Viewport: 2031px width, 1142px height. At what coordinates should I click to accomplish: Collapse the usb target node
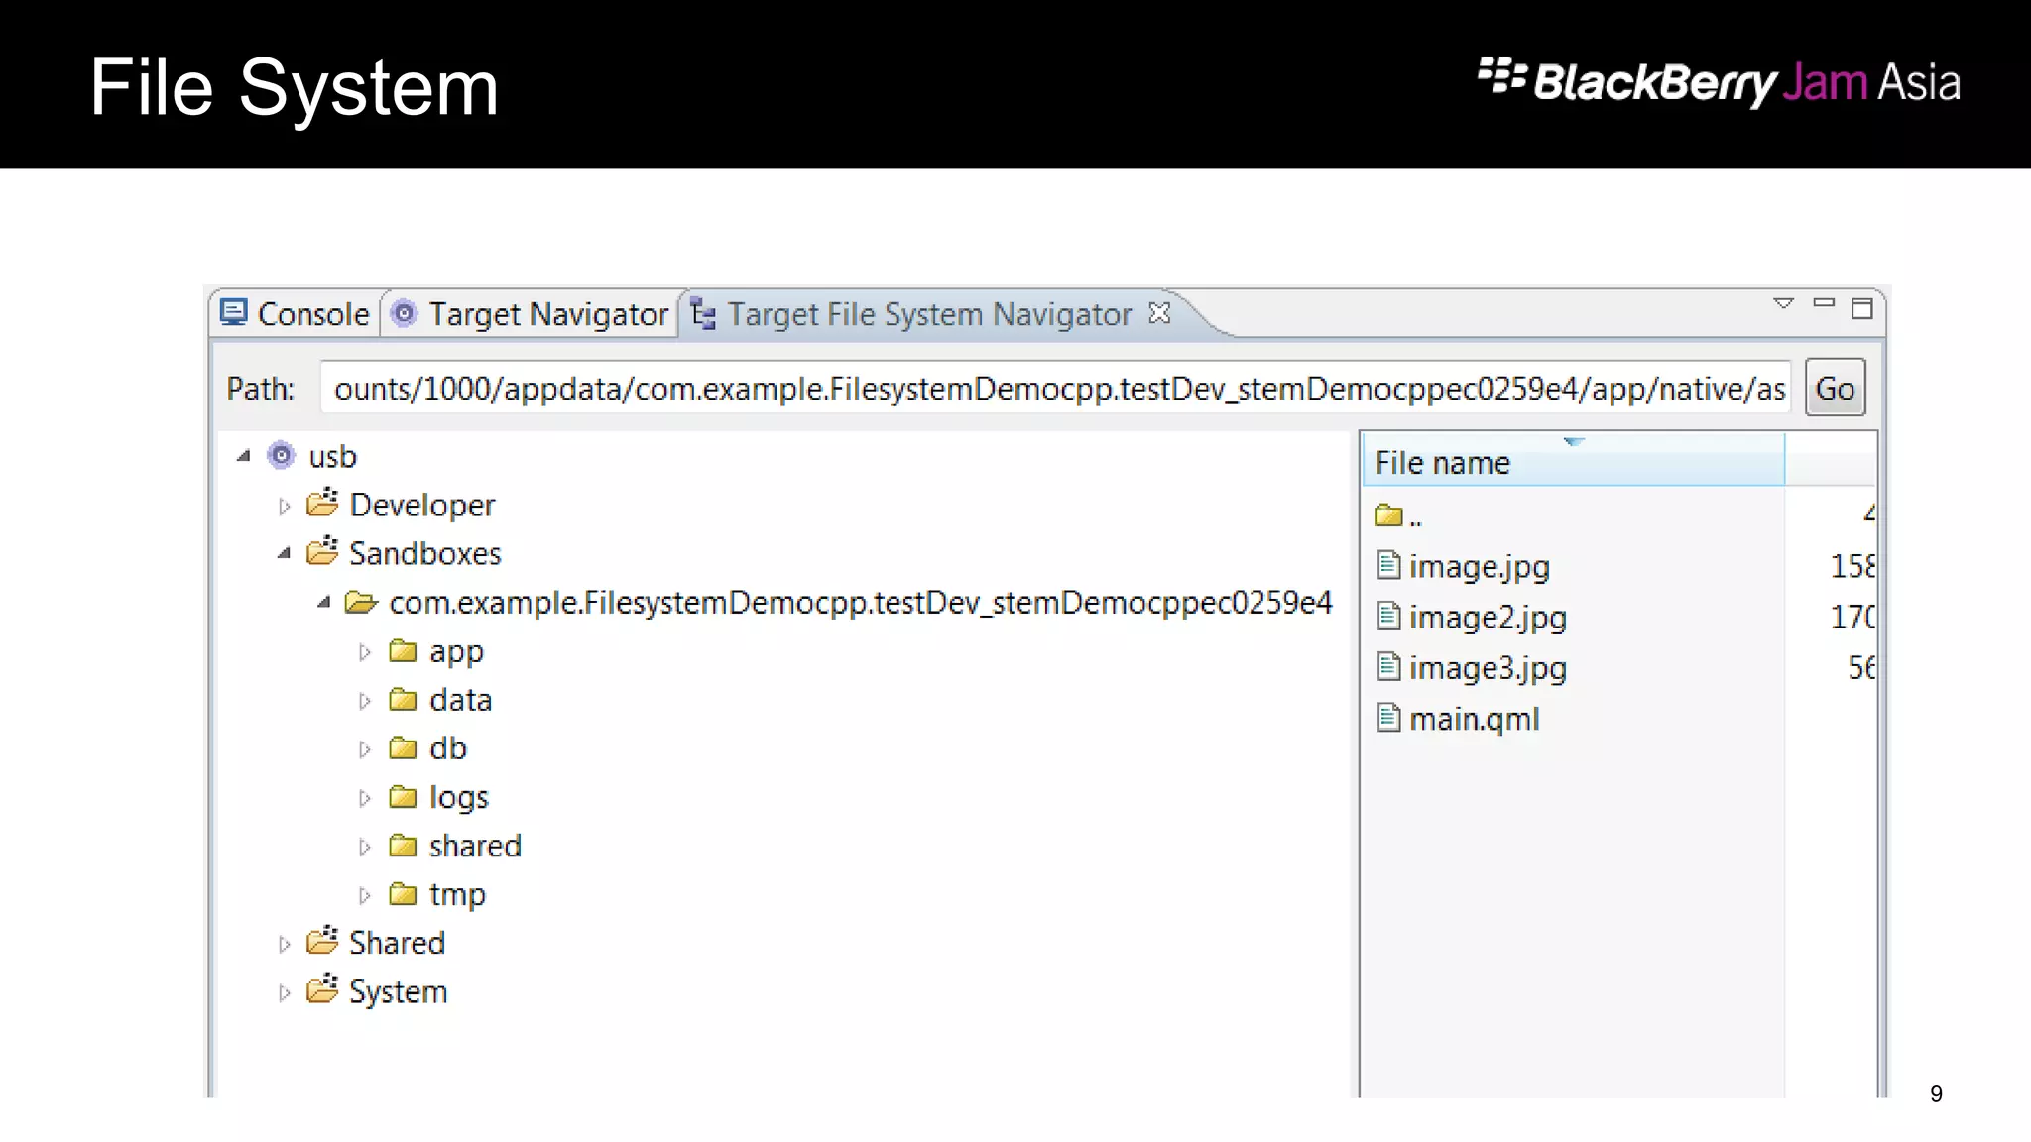(244, 456)
